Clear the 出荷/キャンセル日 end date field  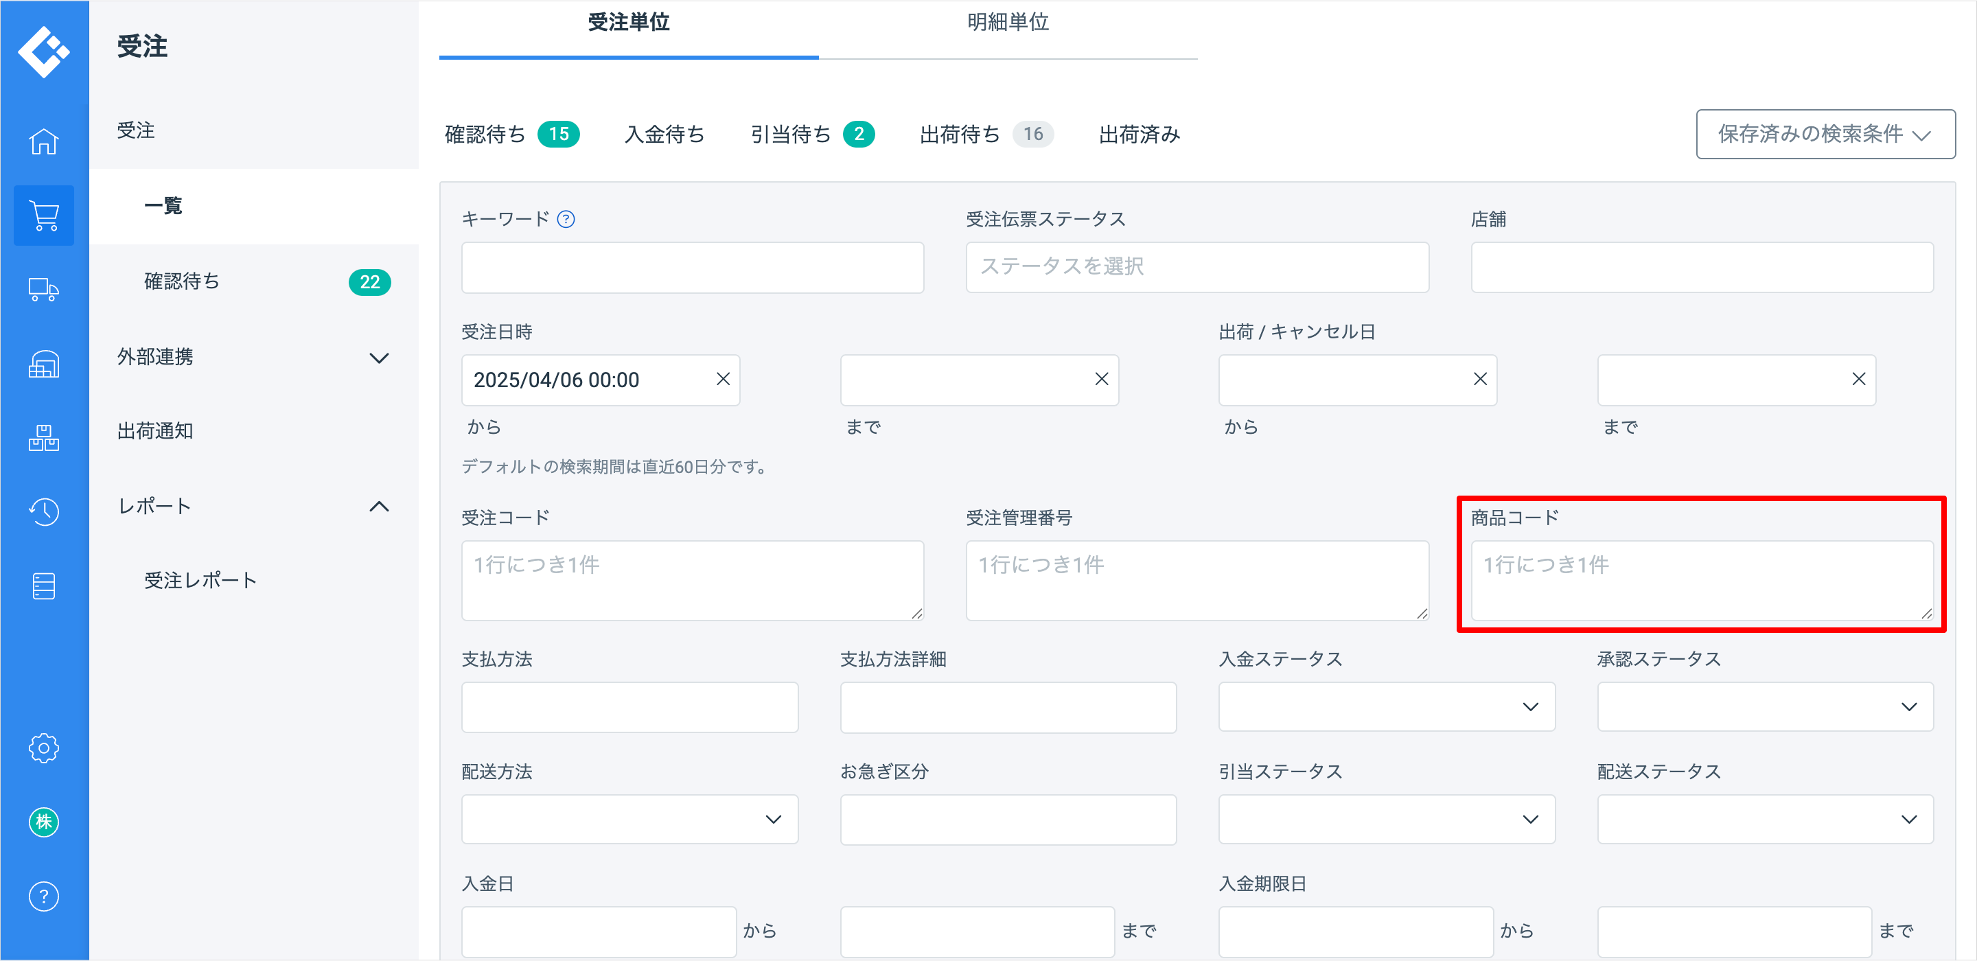1859,379
